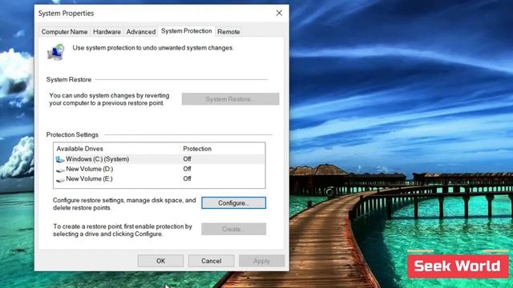
Task: Click the Windows (C:) drive icon
Action: tap(60, 159)
